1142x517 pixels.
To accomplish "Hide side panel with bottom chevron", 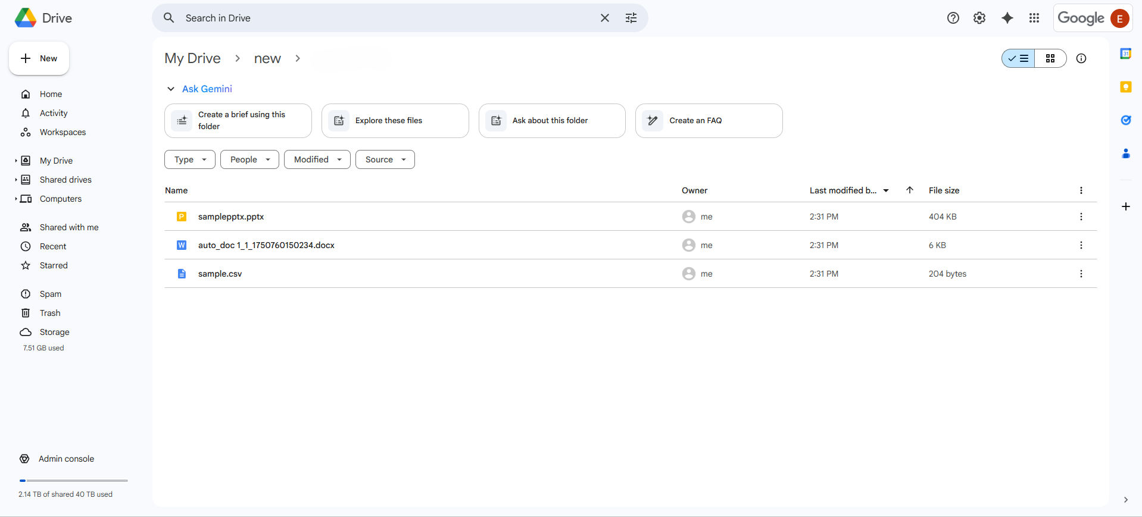I will tap(1125, 500).
